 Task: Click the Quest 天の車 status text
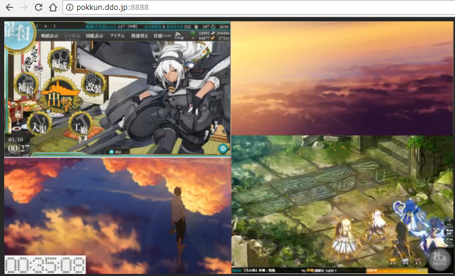254,270
